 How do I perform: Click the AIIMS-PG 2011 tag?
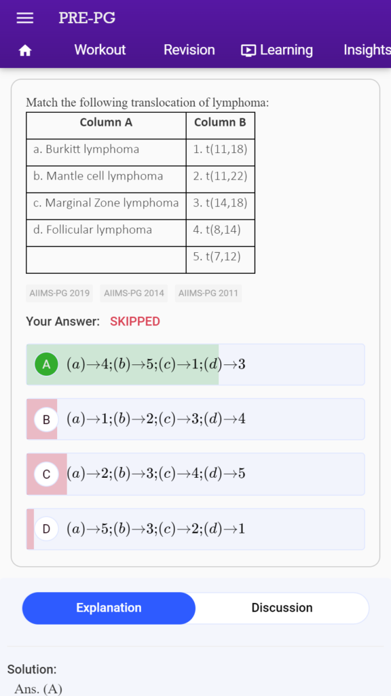(x=208, y=293)
